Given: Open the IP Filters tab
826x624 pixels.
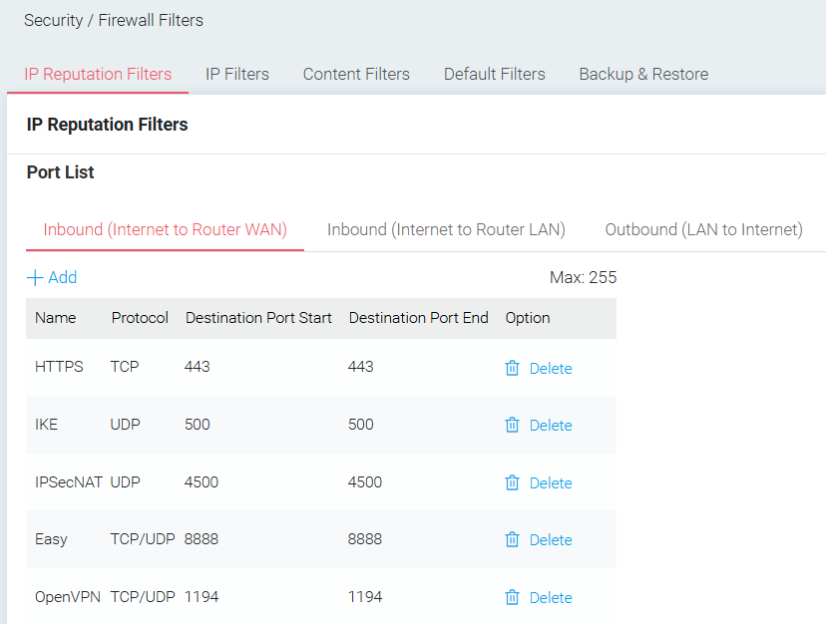Looking at the screenshot, I should 237,74.
